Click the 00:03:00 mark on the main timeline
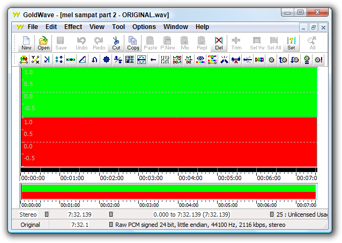This screenshot has height=243, width=342. pos(151,178)
